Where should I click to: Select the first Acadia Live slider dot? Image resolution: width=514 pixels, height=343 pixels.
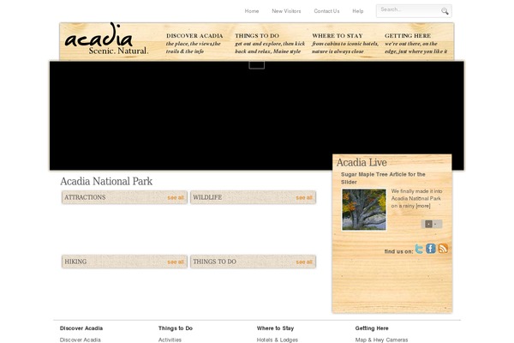coord(428,224)
